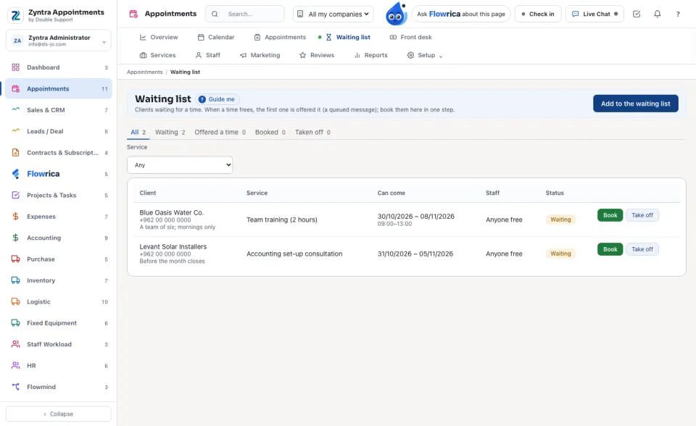Collapse the sidebar
The image size is (696, 426).
pos(59,414)
